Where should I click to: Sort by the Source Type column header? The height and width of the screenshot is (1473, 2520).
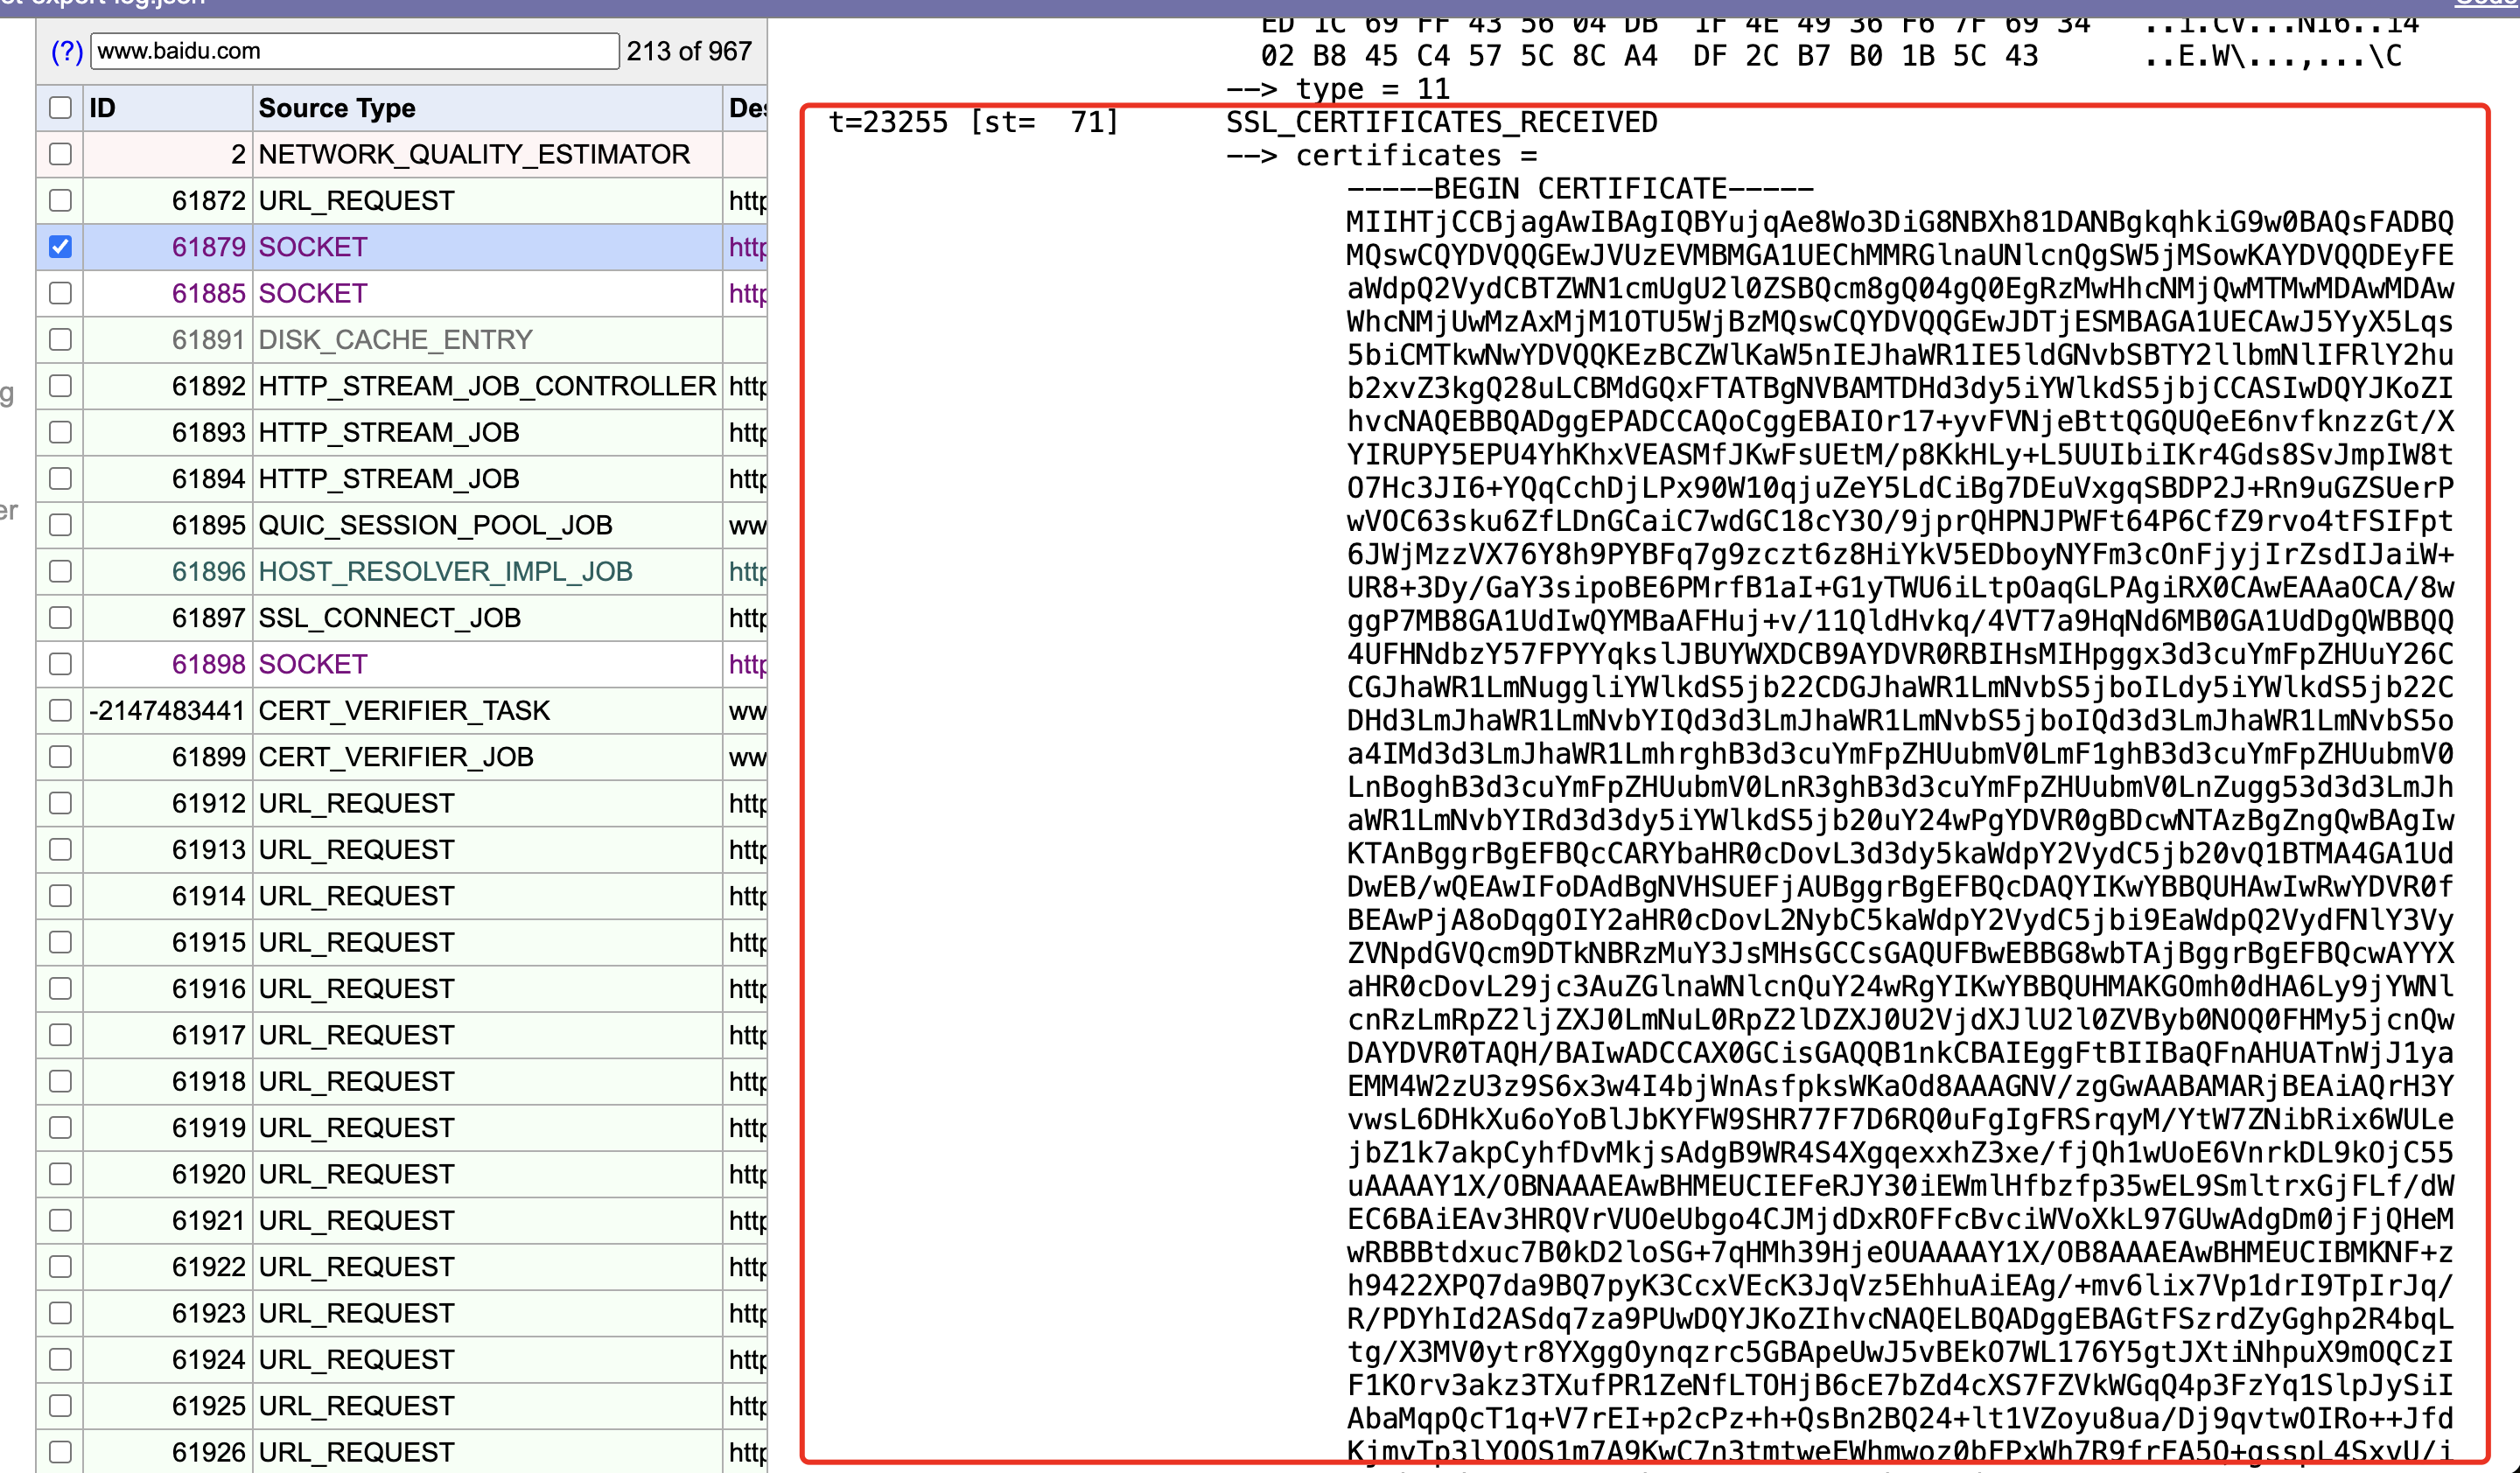pos(337,108)
